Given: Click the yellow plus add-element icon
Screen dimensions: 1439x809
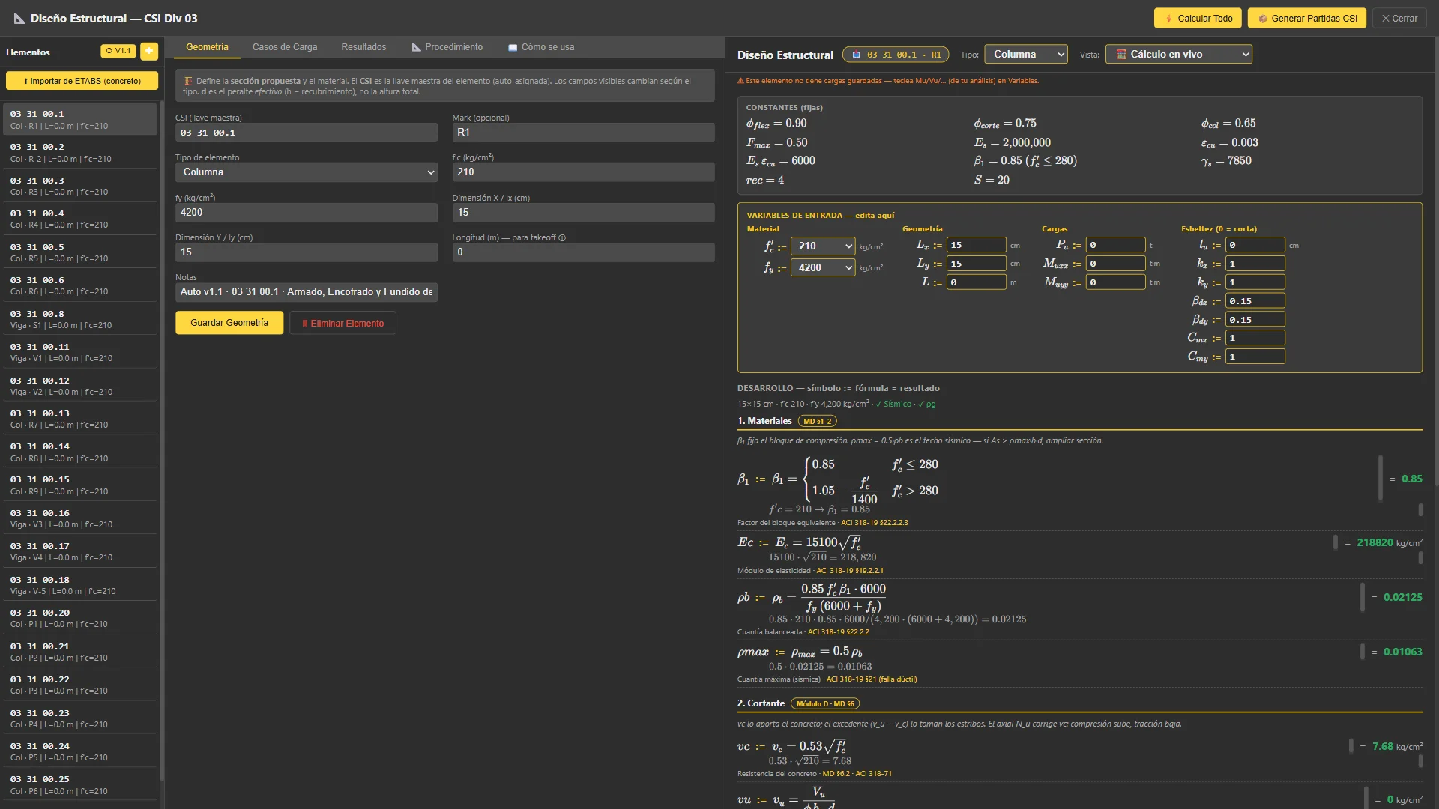Looking at the screenshot, I should coord(149,51).
